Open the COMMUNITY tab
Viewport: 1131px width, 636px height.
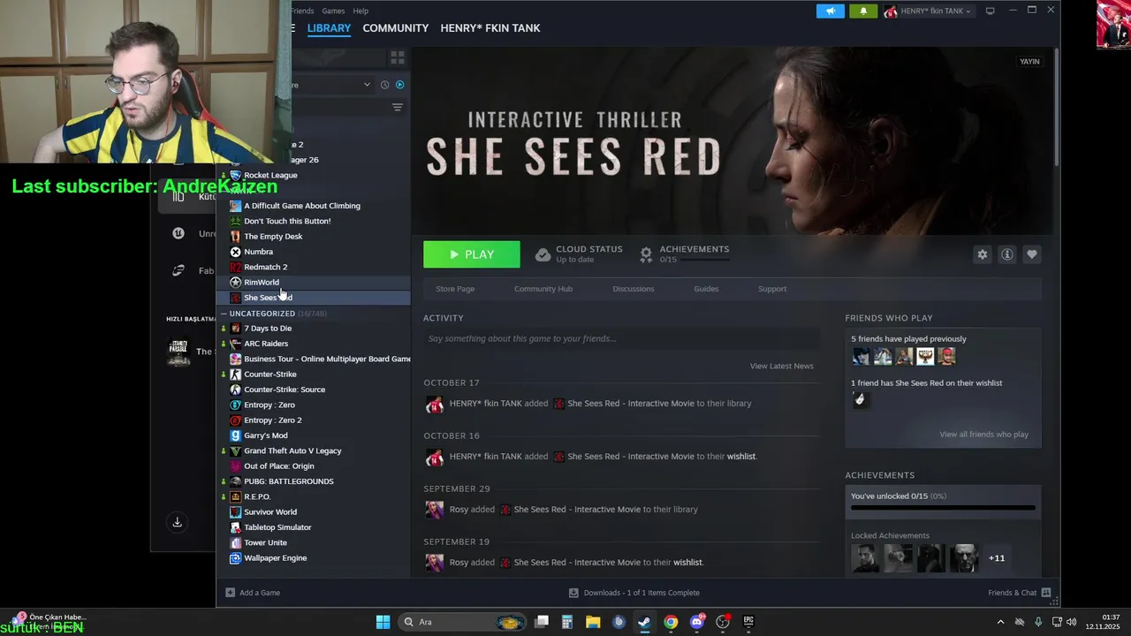tap(395, 28)
